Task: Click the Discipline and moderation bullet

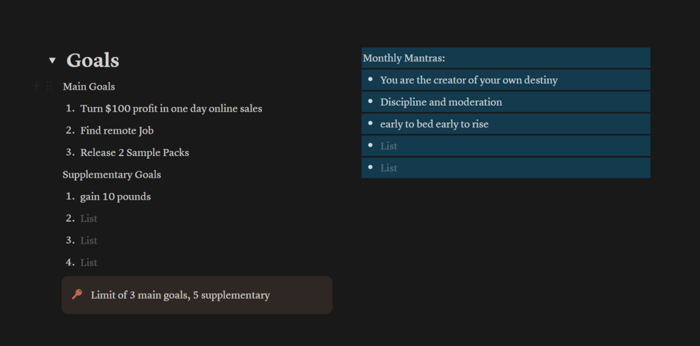Action: [x=441, y=102]
